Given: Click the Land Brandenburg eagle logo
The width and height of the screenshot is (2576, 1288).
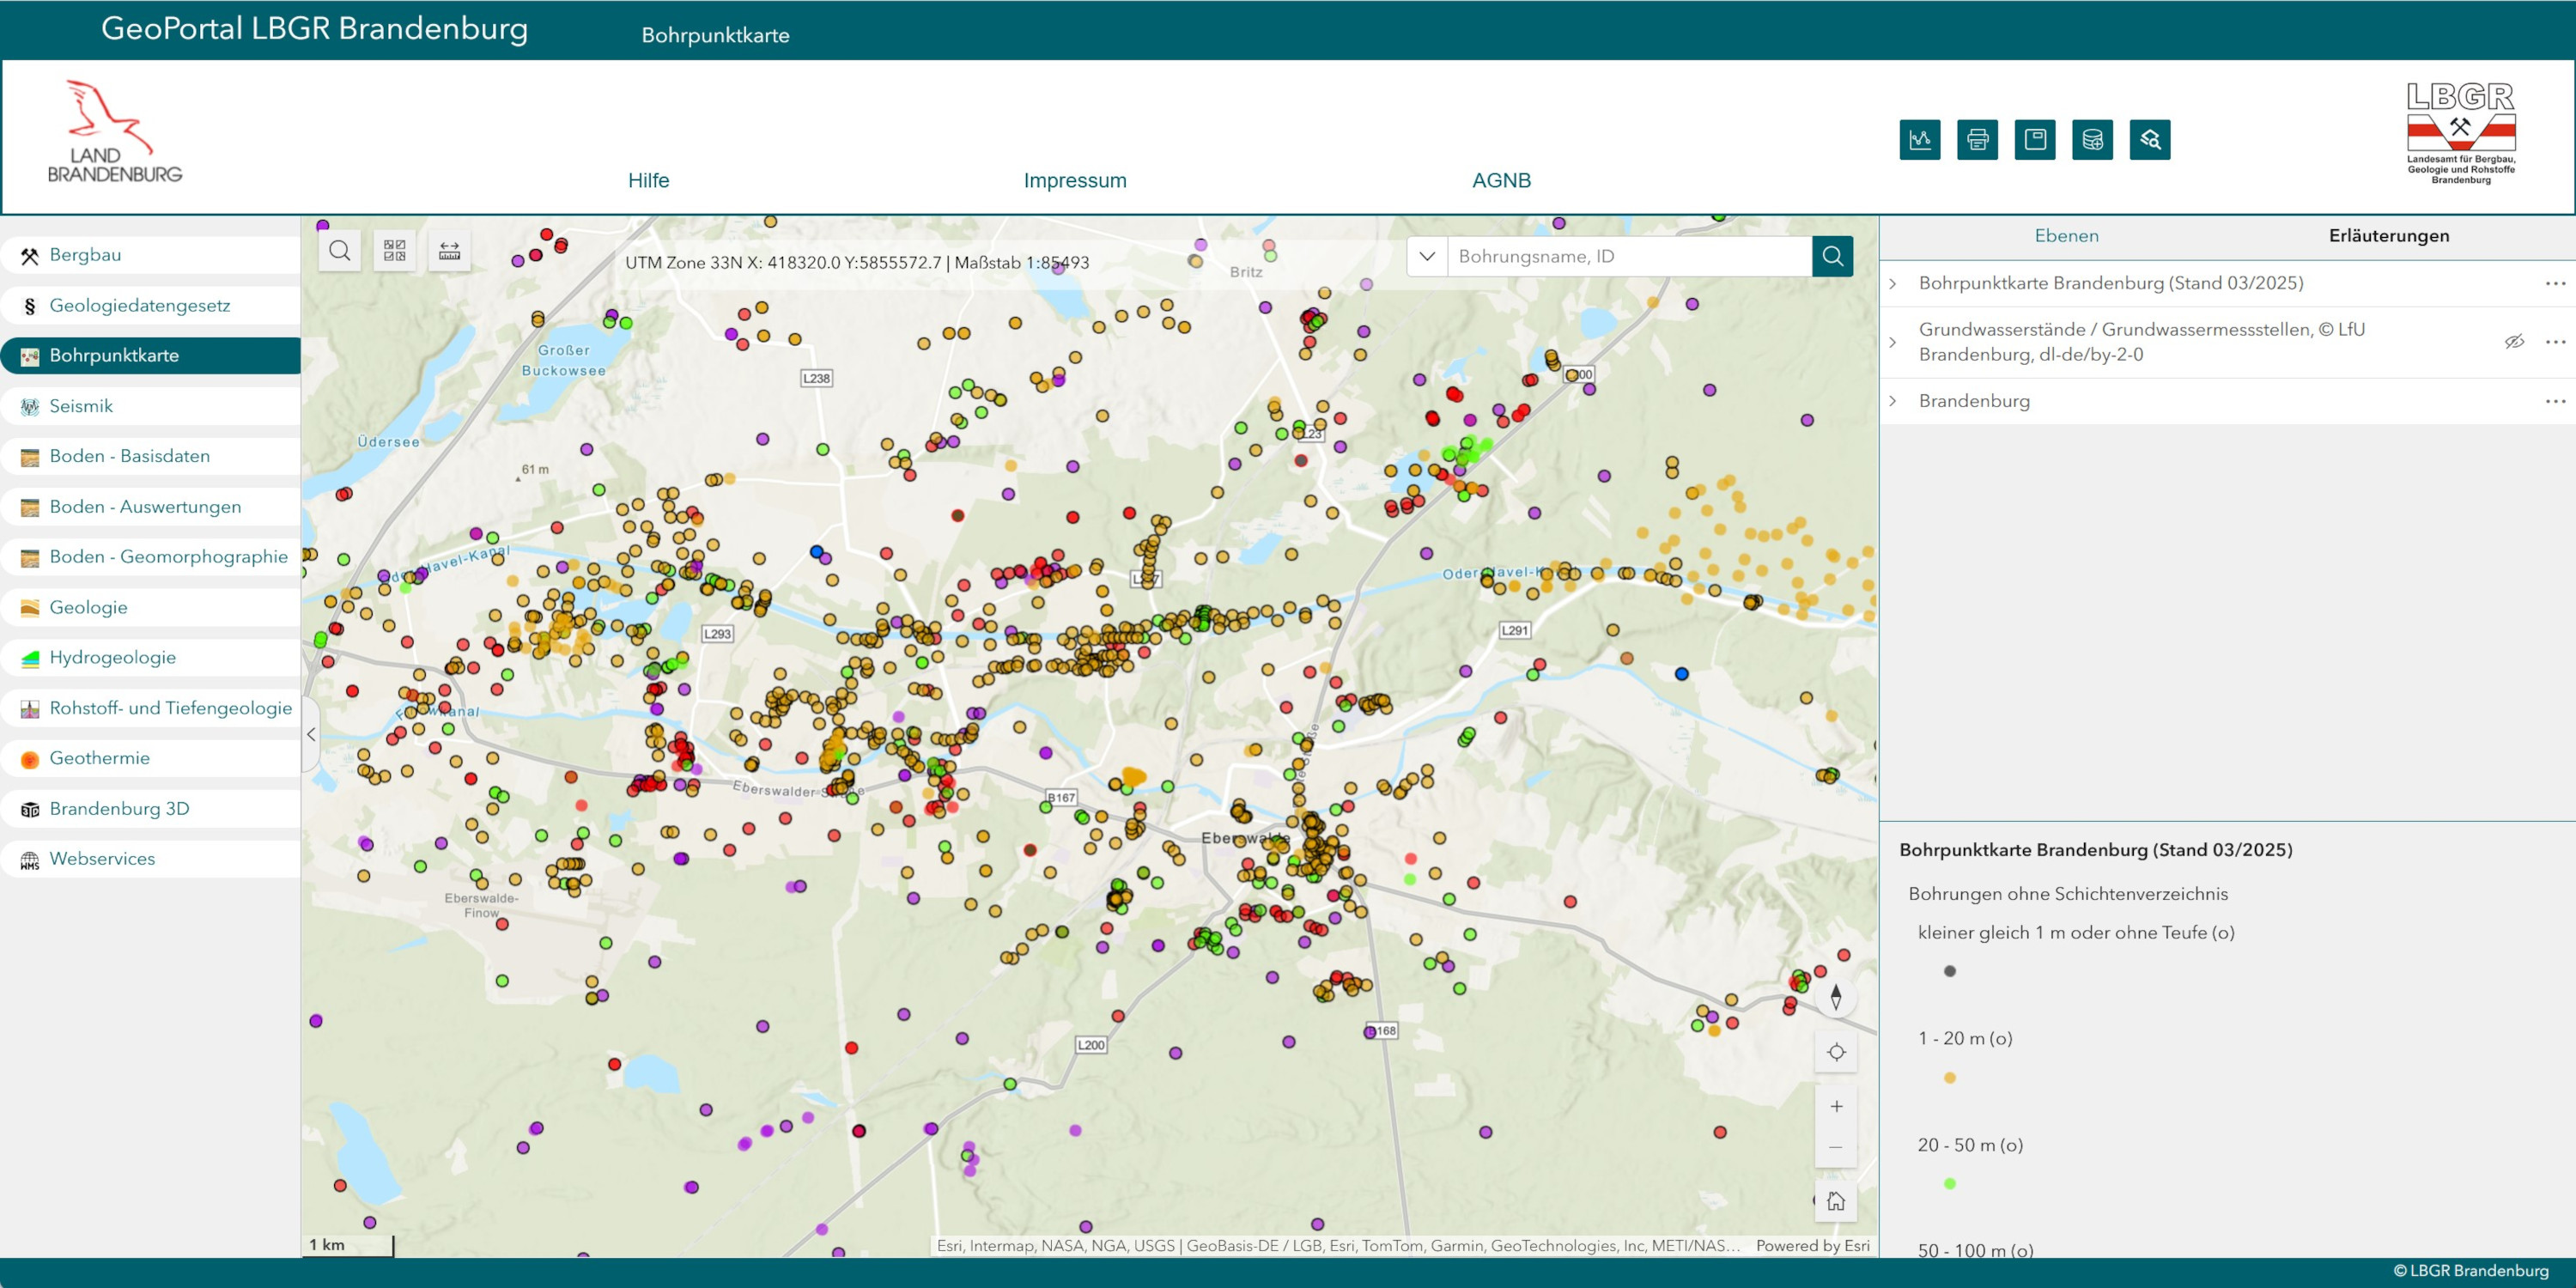Looking at the screenshot, I should 114,132.
